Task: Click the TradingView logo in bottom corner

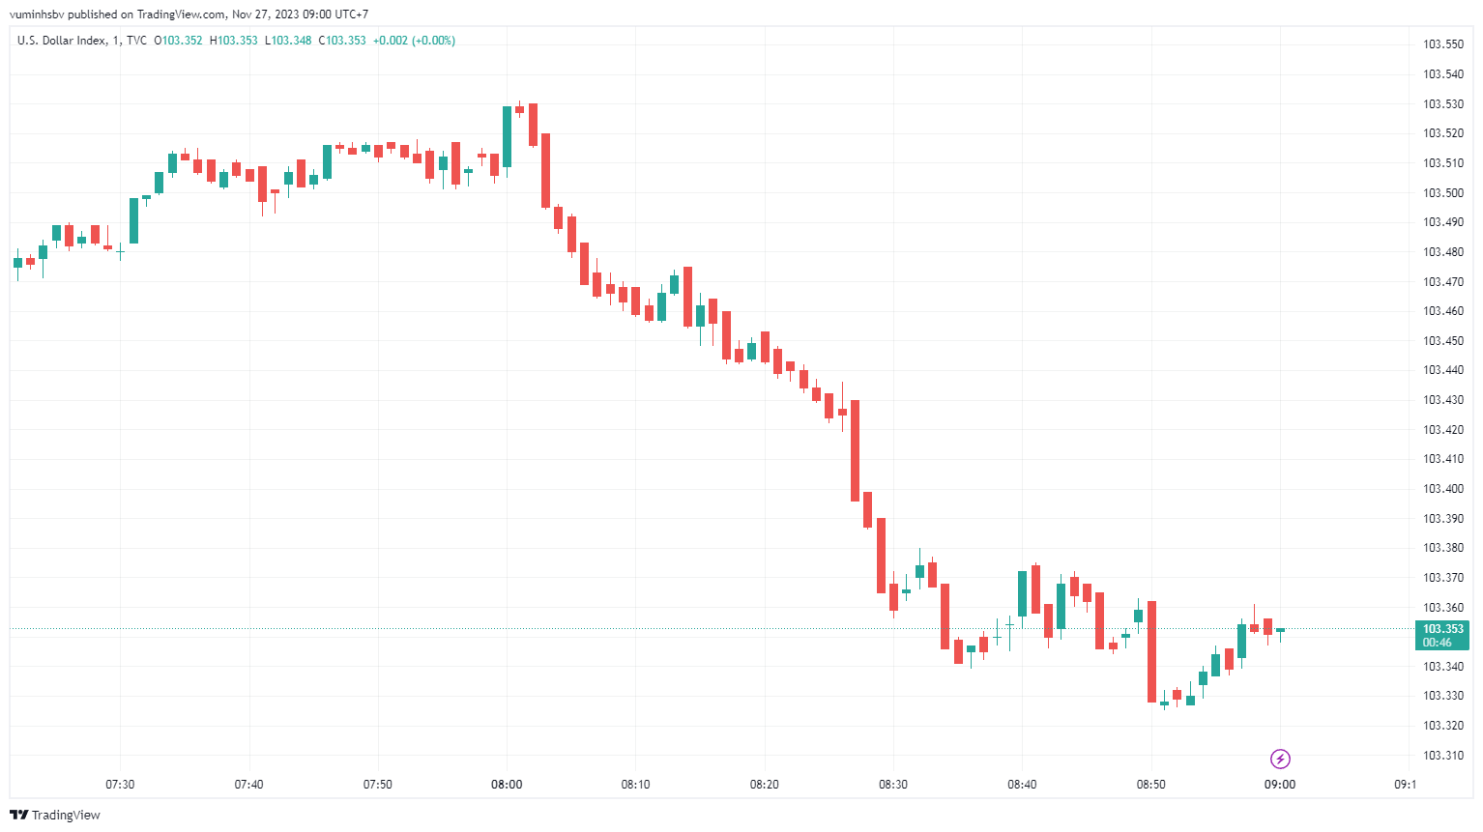Action: pyautogui.click(x=55, y=815)
